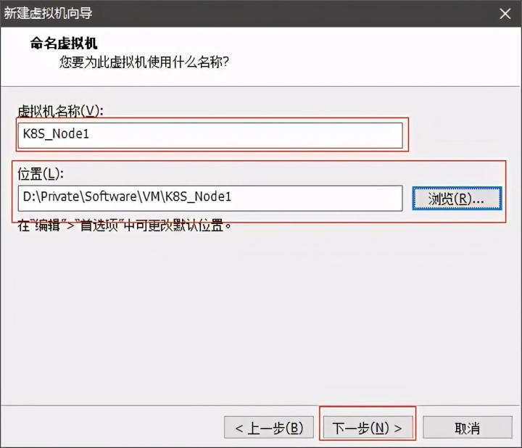Click the hint about changing the default location

point(125,225)
